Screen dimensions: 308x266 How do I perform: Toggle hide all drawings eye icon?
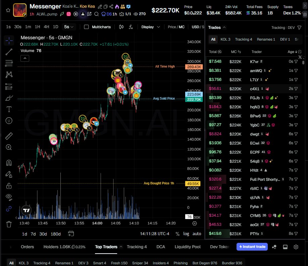click(x=9, y=197)
